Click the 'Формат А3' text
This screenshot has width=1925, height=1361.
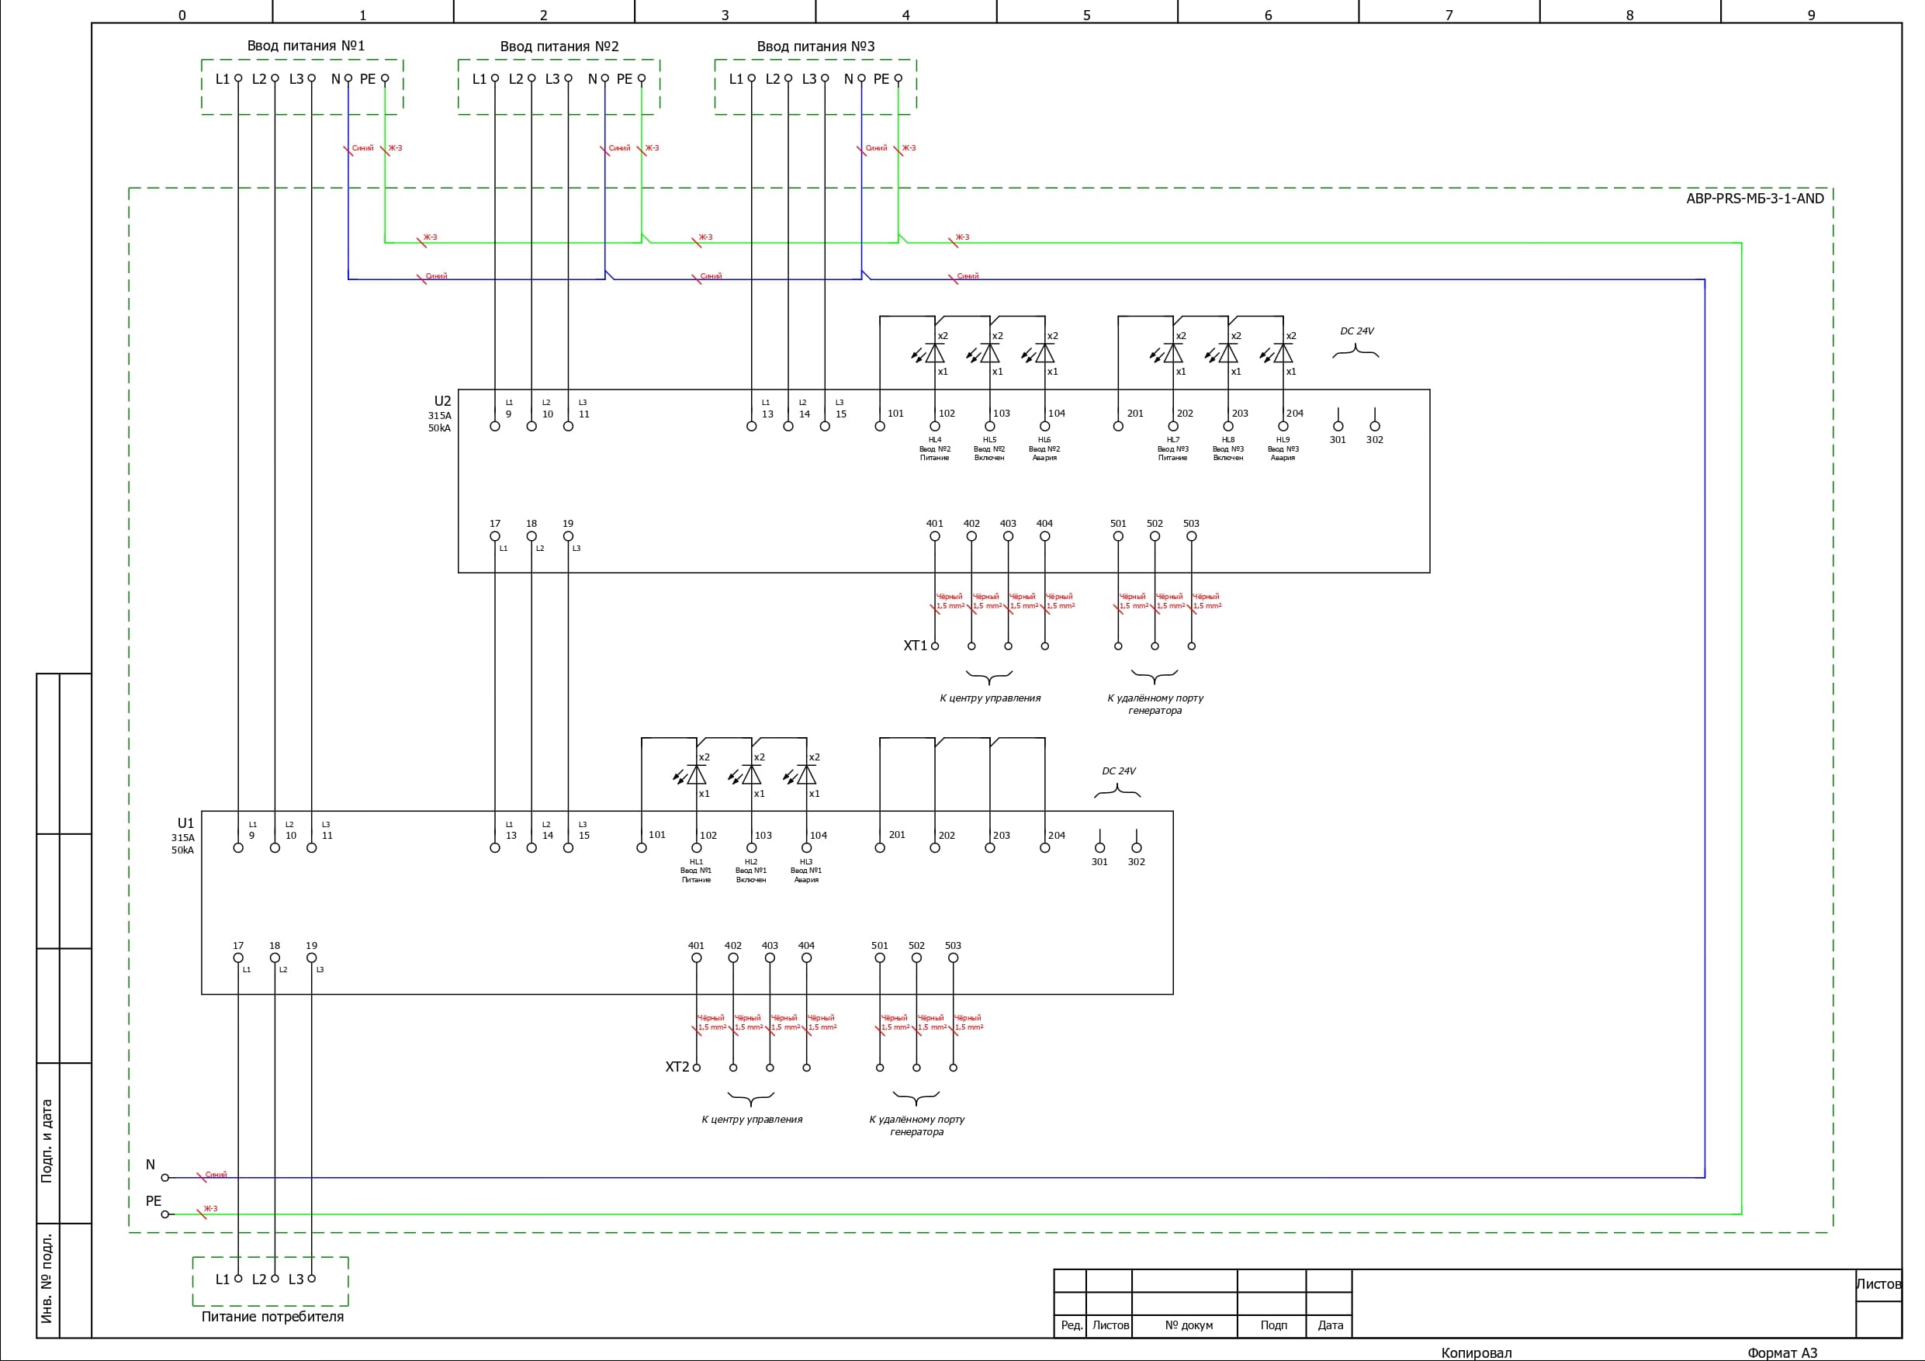[1781, 1352]
